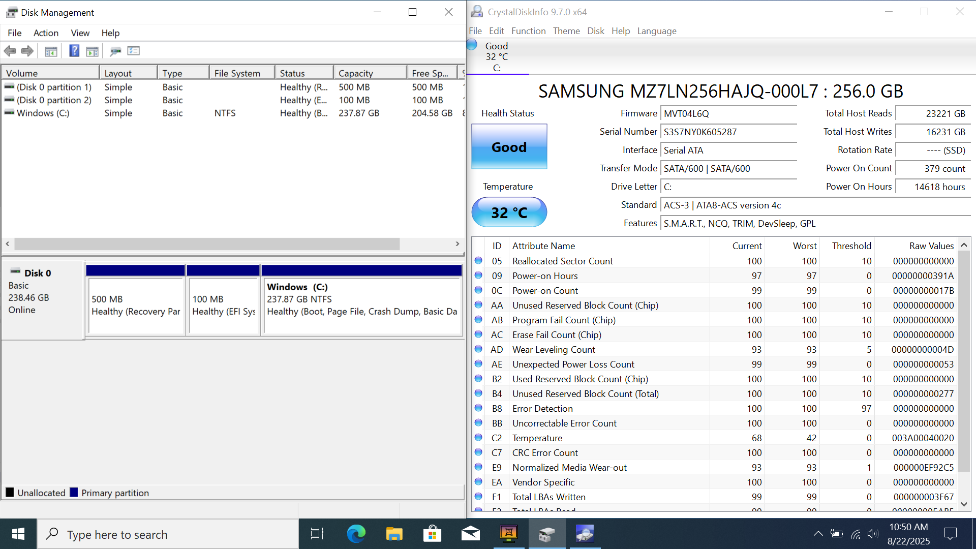
Task: Toggle the Show/Hide Console Tree icon
Action: point(51,51)
